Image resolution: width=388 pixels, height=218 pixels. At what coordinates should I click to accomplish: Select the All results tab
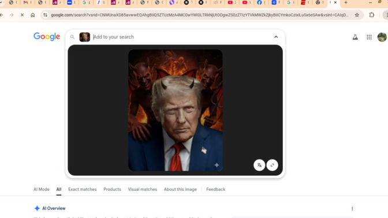click(59, 189)
